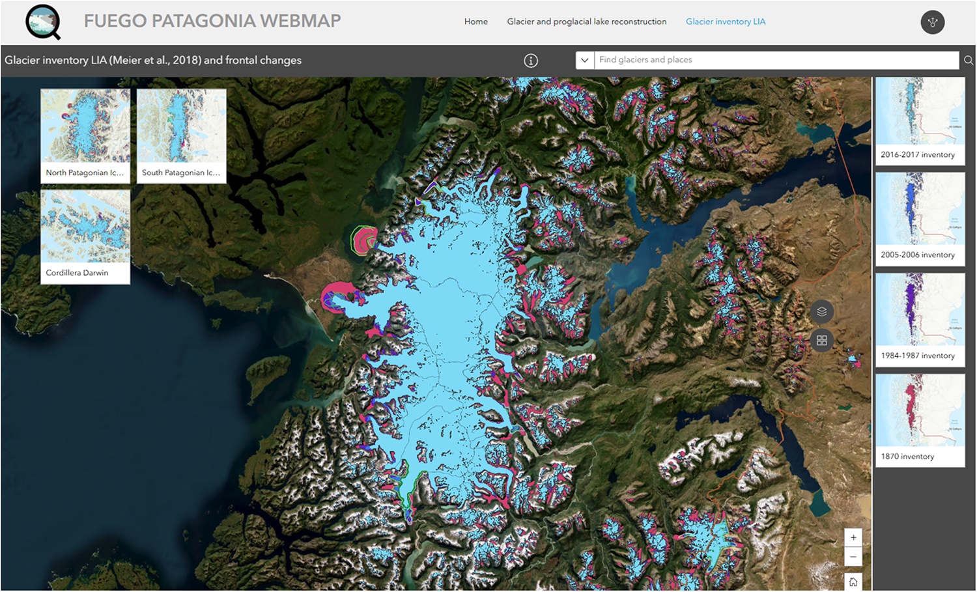Open the map layers icon

tap(822, 311)
